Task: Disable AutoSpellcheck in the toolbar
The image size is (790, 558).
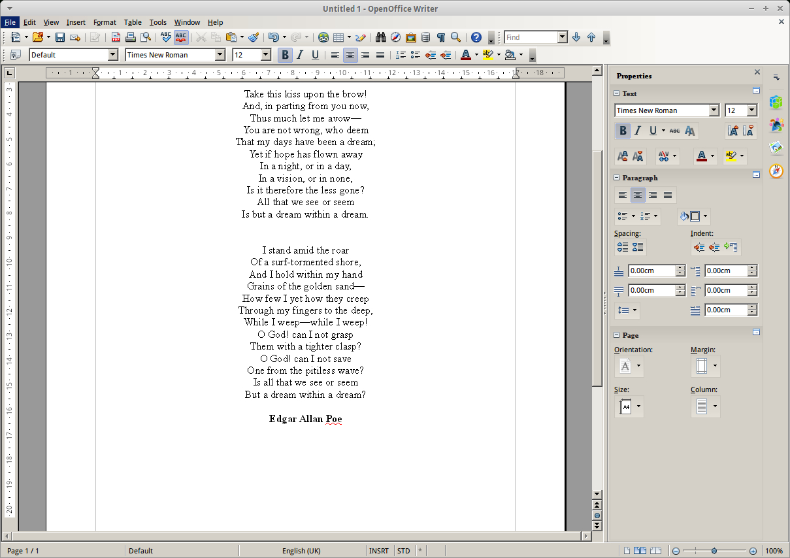Action: [181, 37]
